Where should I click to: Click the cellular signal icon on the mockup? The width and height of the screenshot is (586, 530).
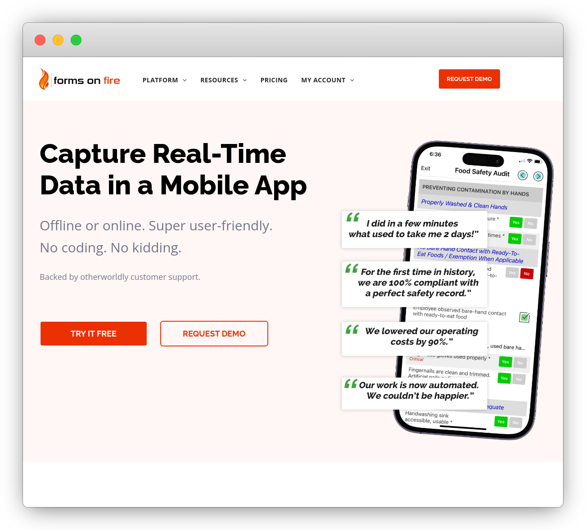[522, 161]
